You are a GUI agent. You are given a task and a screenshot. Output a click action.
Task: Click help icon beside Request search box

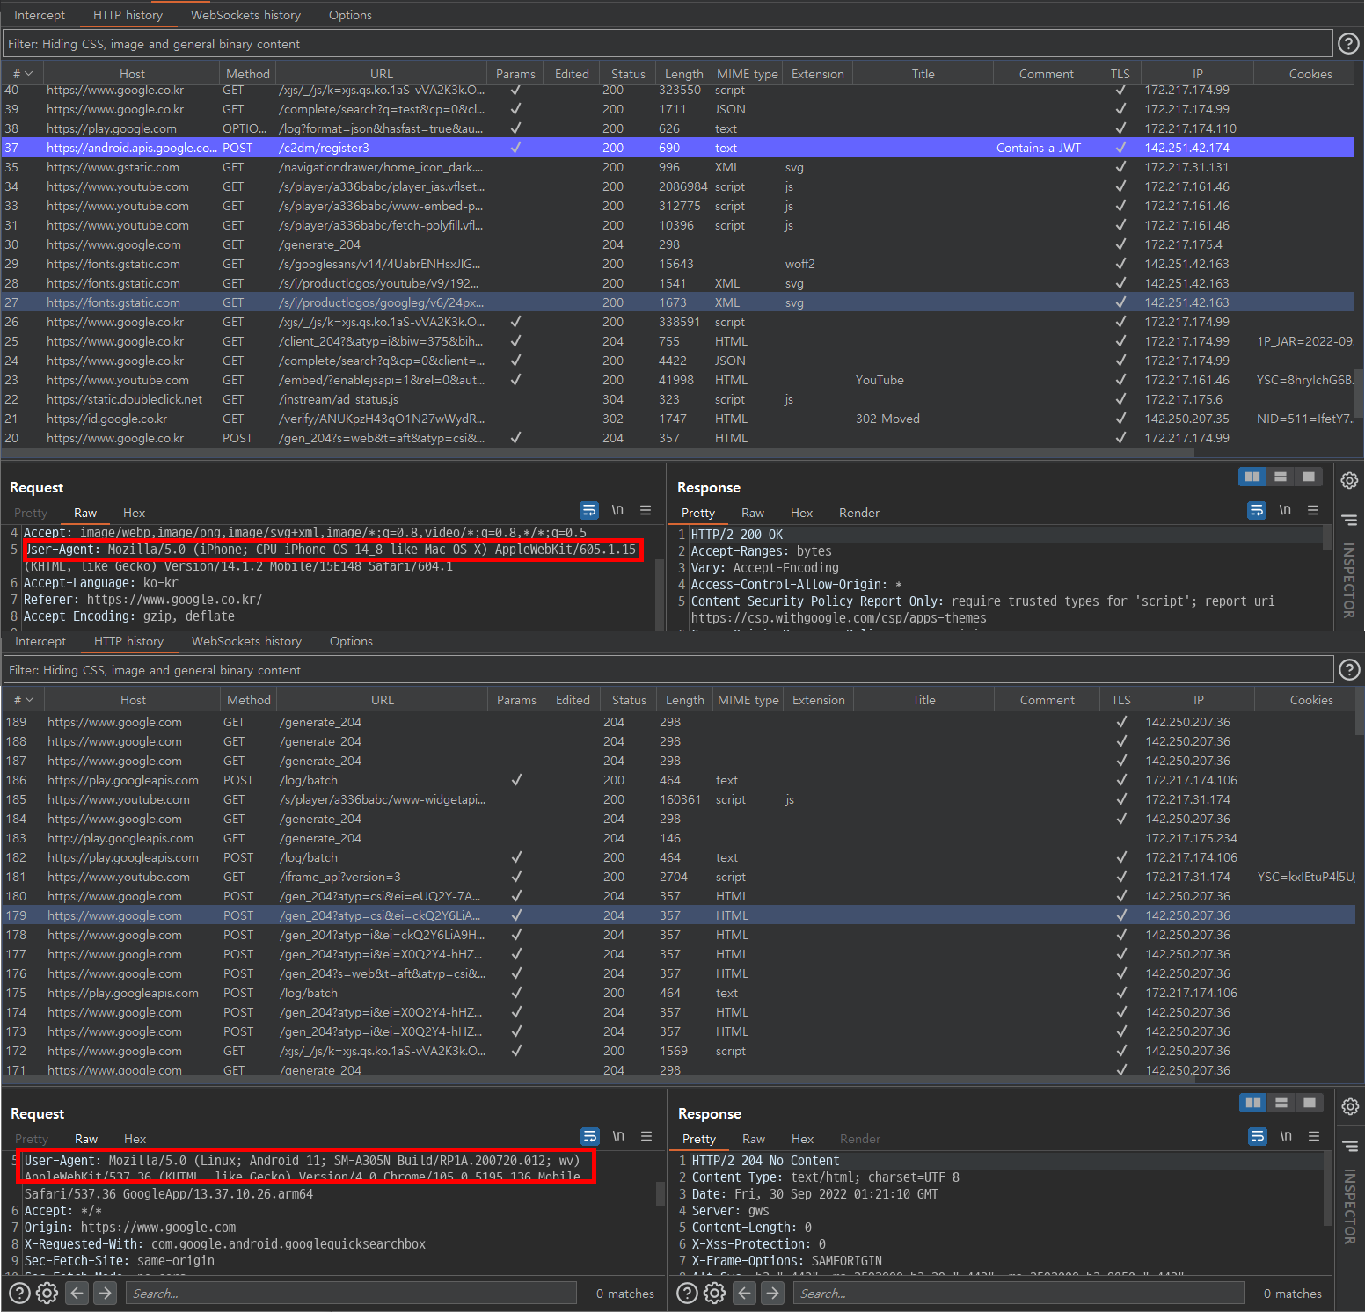click(19, 1293)
